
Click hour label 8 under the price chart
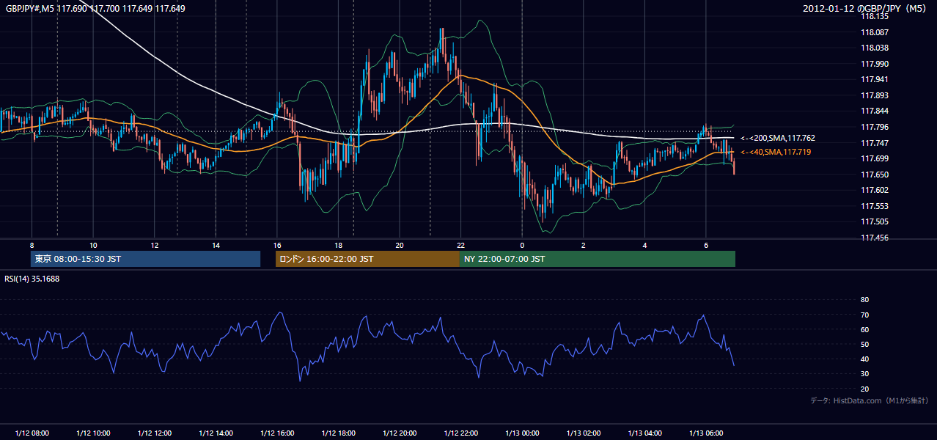(32, 245)
